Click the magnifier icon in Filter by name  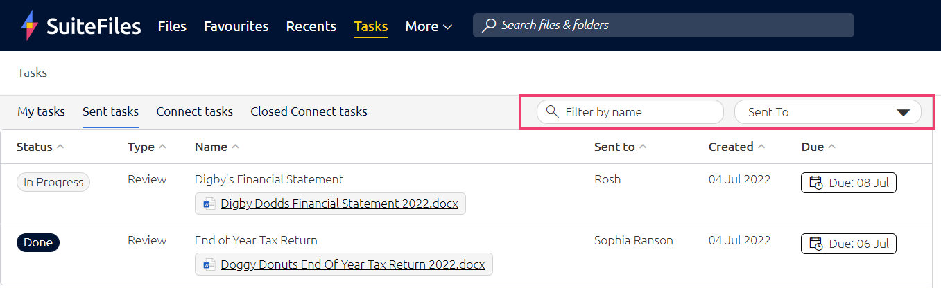553,111
